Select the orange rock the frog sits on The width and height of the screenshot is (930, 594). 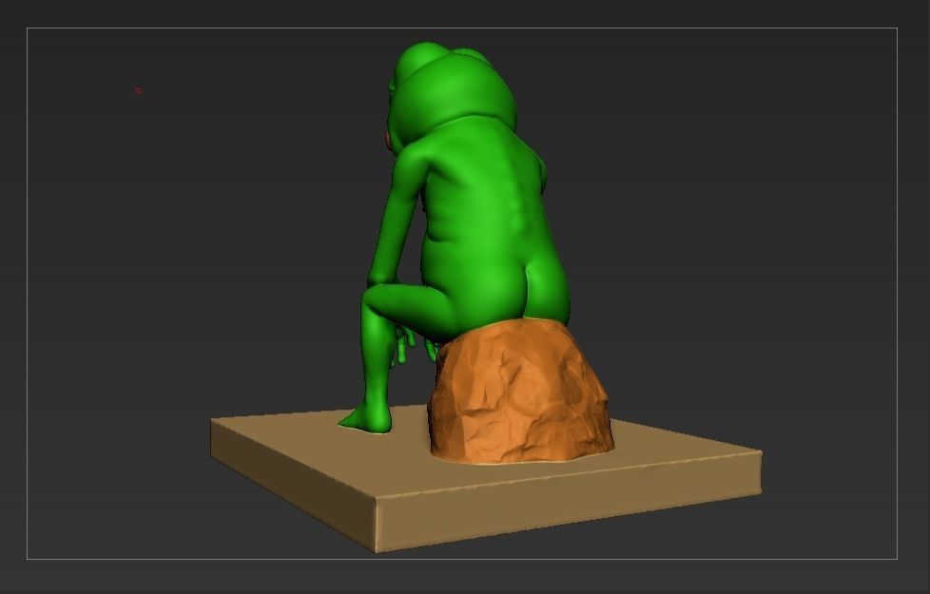520,391
